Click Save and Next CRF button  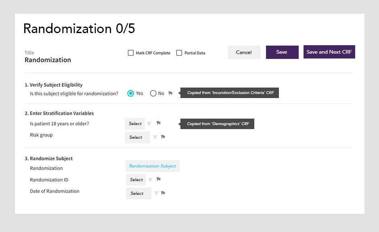329,52
